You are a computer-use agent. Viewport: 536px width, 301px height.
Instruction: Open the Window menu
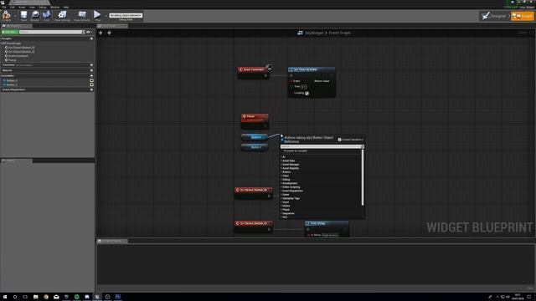(54, 7)
